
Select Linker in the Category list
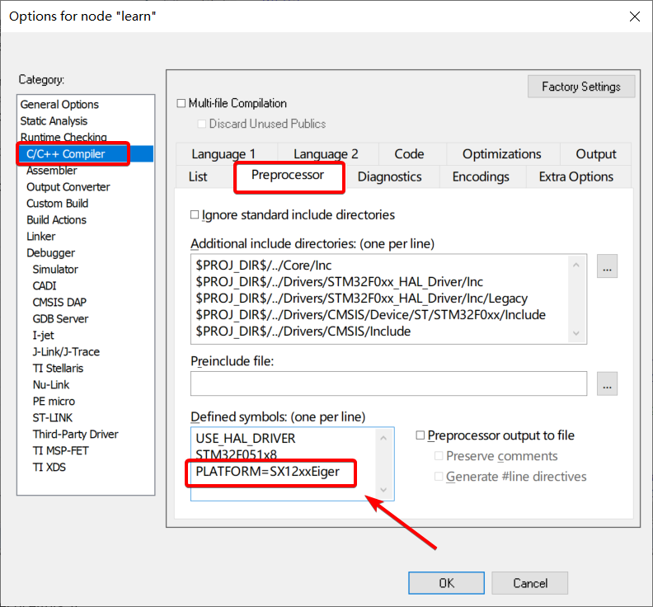[41, 237]
